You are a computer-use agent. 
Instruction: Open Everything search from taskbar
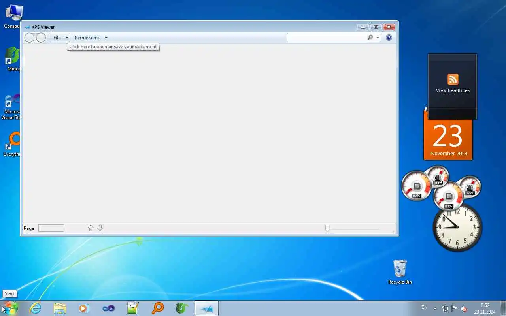pyautogui.click(x=157, y=308)
